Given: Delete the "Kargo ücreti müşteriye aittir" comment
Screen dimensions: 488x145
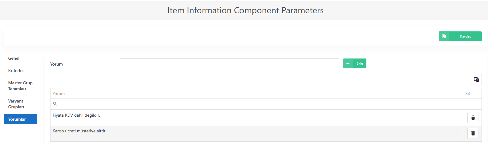Looking at the screenshot, I should pos(473,133).
